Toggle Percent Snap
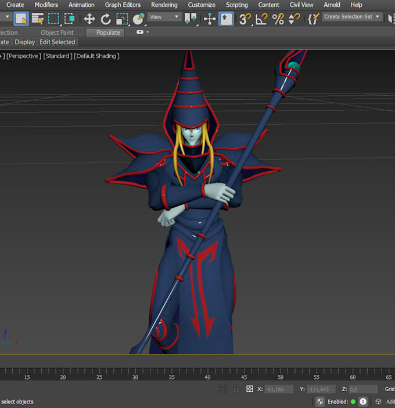This screenshot has width=395, height=408. 278,19
